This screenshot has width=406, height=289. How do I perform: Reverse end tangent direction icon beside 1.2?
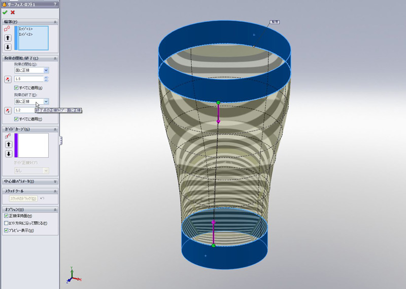pyautogui.click(x=8, y=110)
